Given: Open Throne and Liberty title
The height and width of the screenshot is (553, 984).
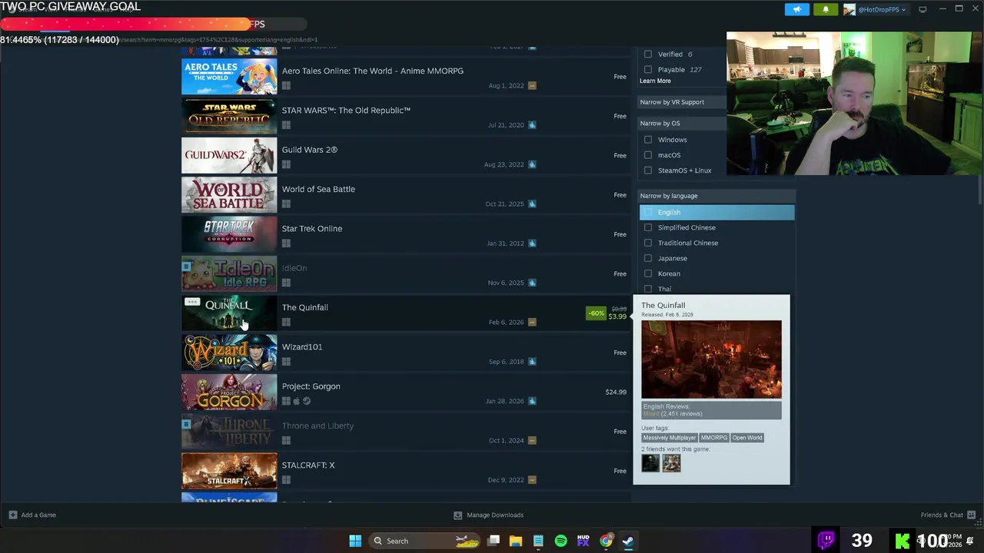Looking at the screenshot, I should [x=318, y=426].
